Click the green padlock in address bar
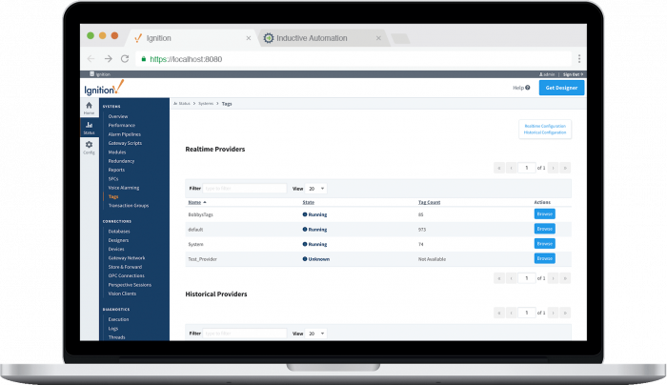Image resolution: width=667 pixels, height=385 pixels. pos(144,59)
